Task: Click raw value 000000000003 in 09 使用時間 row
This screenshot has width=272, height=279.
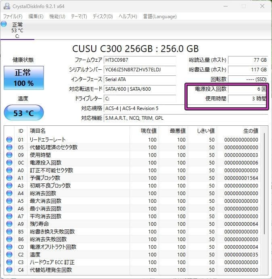Action: point(241,155)
